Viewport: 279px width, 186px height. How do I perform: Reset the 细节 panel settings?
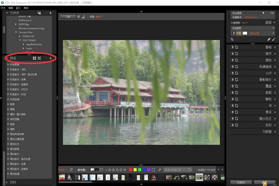[x=237, y=54]
